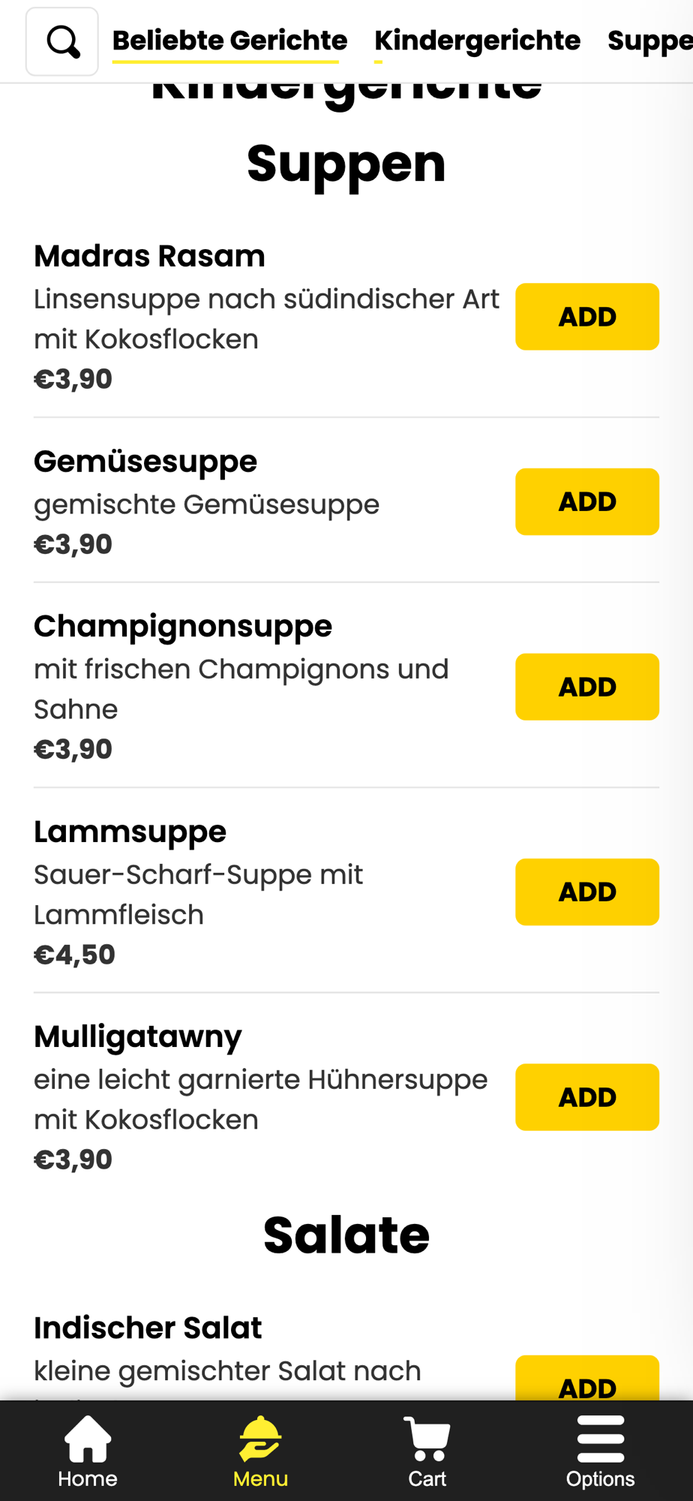The height and width of the screenshot is (1501, 693).
Task: Switch to Kindergerichte category tab
Action: click(x=477, y=41)
